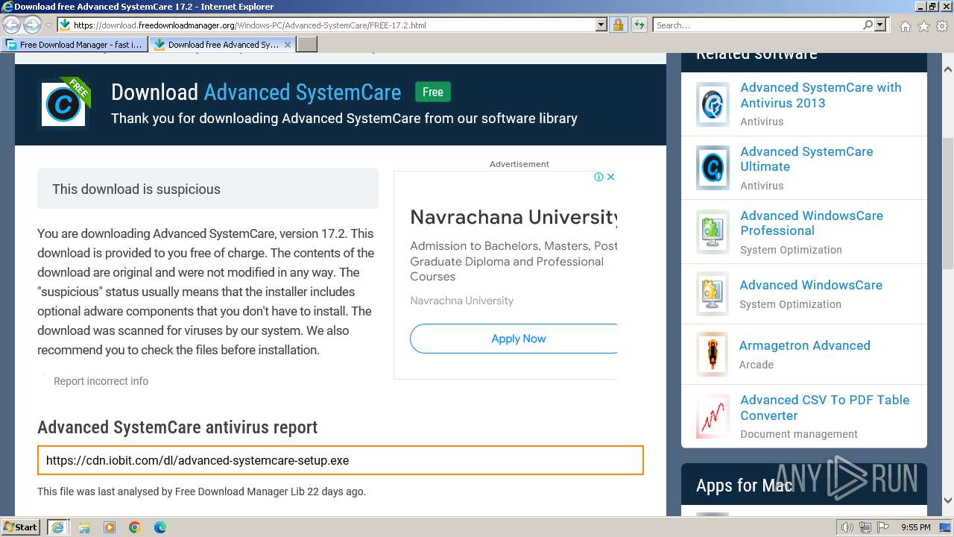Open media player icon in taskbar
Viewport: 954px width, 537px height.
pyautogui.click(x=110, y=527)
